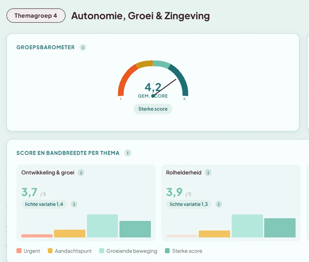Click the Sterke score legend swatch
Image resolution: width=309 pixels, height=262 pixels.
click(167, 251)
